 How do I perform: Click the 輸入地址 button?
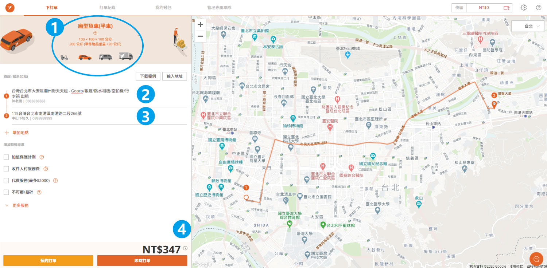pyautogui.click(x=175, y=76)
